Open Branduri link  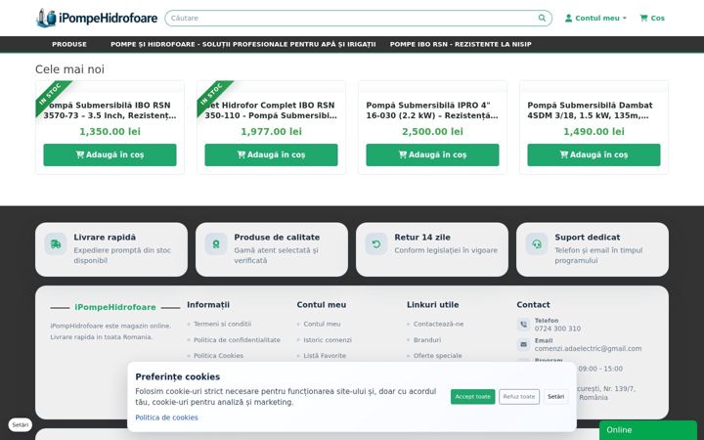click(427, 340)
